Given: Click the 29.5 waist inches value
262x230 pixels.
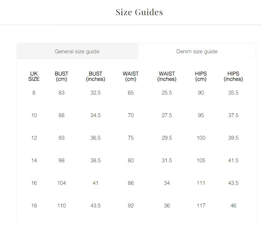Looking at the screenshot, I should click(x=167, y=138).
